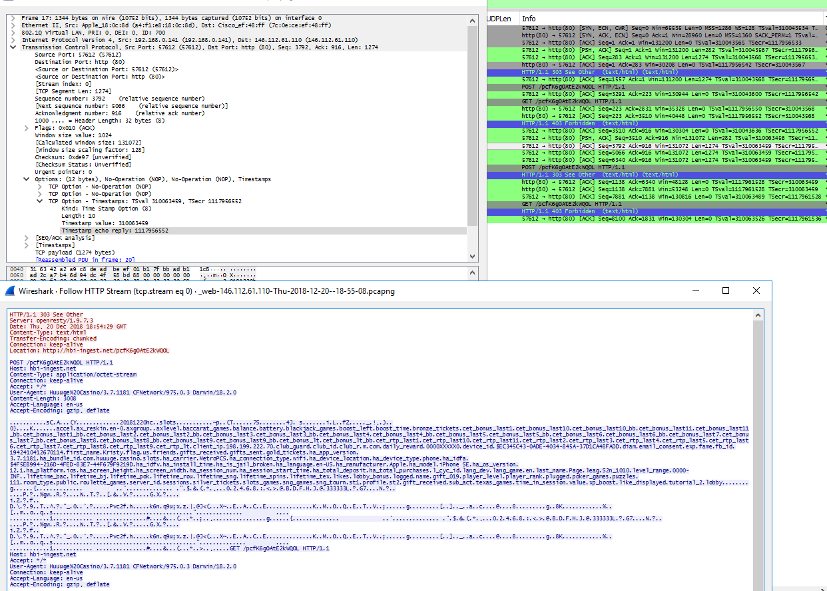Open the Reassembled PDU in frame 20 link
827x591 pixels.
coord(85,260)
